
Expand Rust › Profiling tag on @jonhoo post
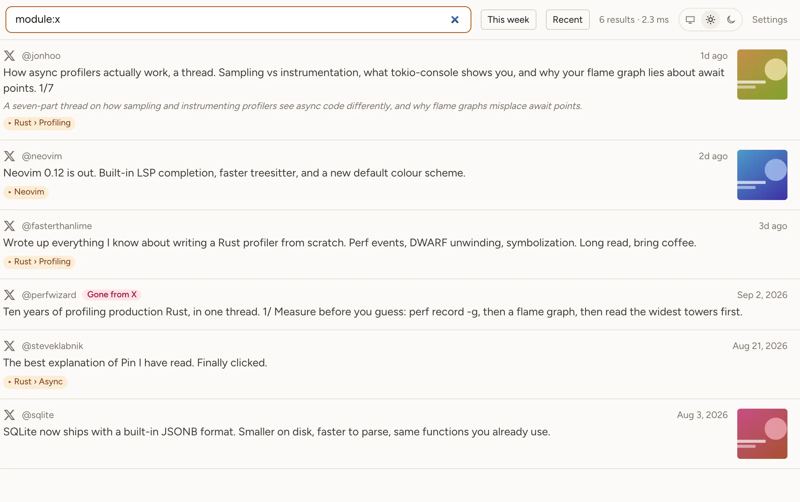(39, 123)
